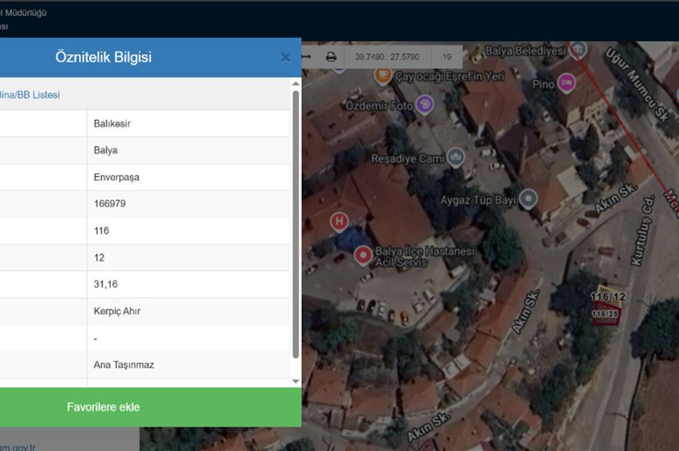The height and width of the screenshot is (451, 679).
Task: Select the distance measurement tool icon
Action: [306, 57]
